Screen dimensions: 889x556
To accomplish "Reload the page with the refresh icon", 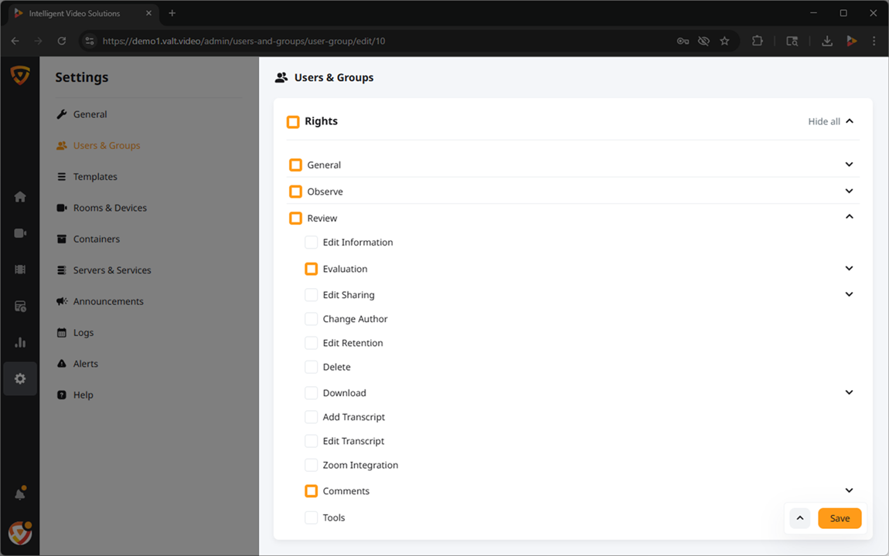I will [x=62, y=41].
